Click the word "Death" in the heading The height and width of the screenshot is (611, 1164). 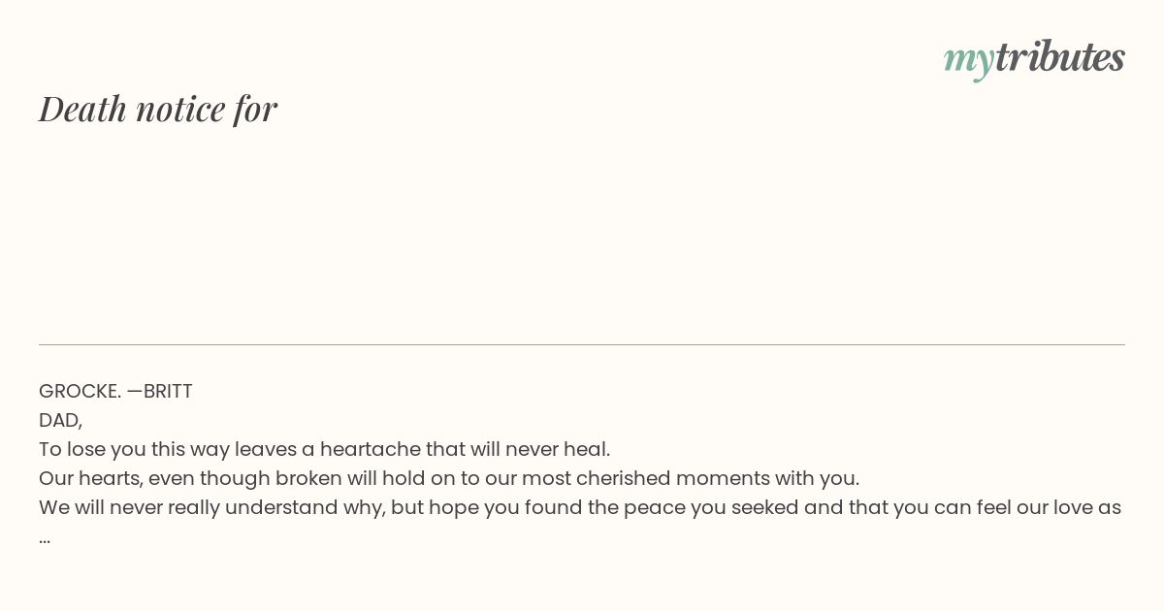pos(83,109)
